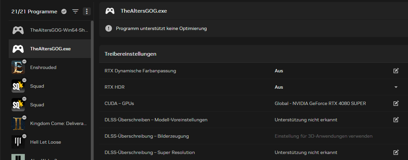Open Hell Let Loose program entry

click(45, 142)
